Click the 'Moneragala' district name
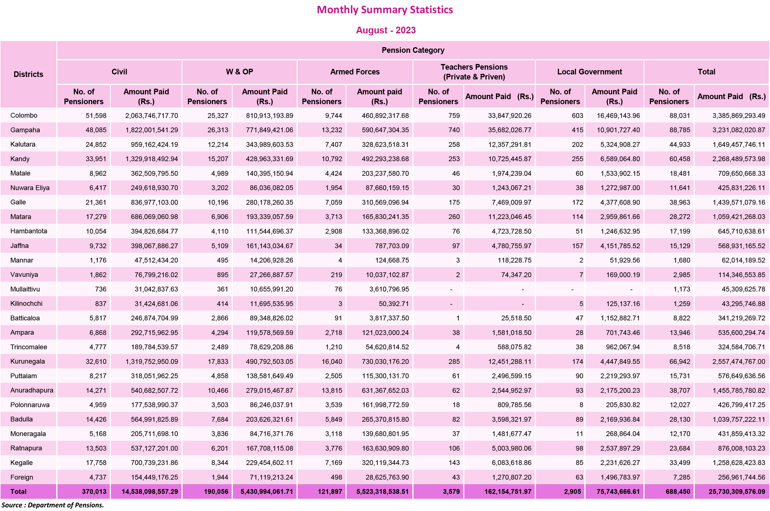 [28, 434]
